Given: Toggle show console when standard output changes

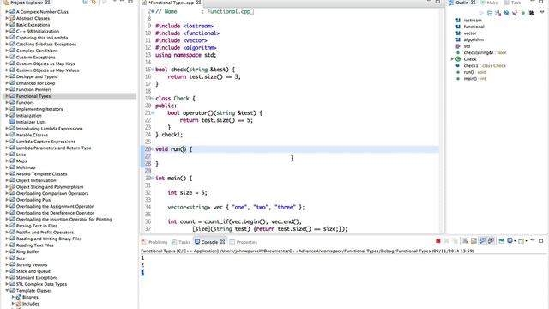Looking at the screenshot, I should [x=483, y=240].
